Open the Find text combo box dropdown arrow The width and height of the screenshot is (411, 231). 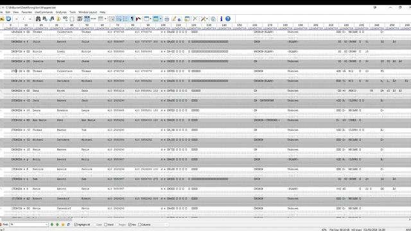click(46, 225)
